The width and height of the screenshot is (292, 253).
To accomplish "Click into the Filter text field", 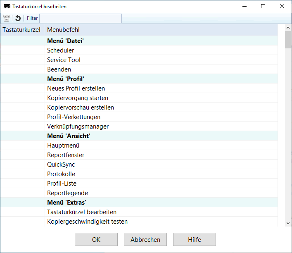I will coord(80,18).
